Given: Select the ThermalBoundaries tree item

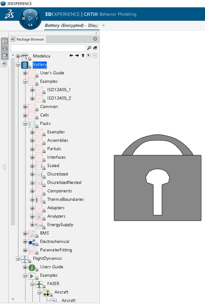Looking at the screenshot, I should pos(66,200).
